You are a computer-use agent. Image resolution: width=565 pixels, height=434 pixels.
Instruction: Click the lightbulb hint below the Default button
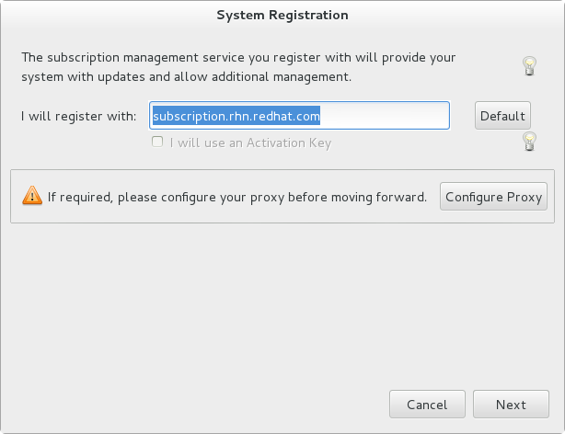pyautogui.click(x=529, y=141)
